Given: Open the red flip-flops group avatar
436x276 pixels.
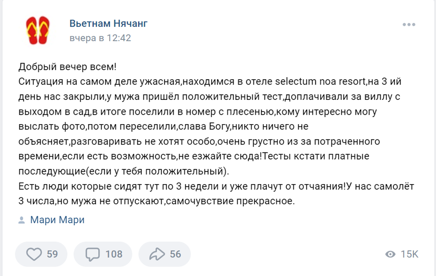Looking at the screenshot, I should click(38, 30).
